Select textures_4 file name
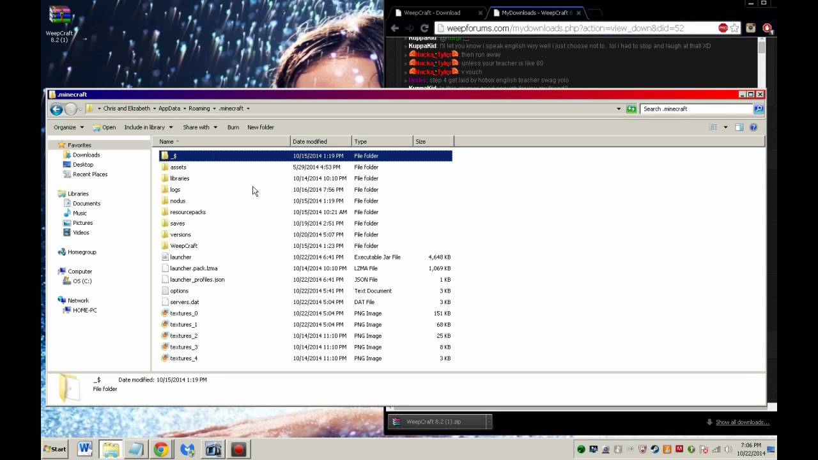The height and width of the screenshot is (460, 818). point(183,358)
